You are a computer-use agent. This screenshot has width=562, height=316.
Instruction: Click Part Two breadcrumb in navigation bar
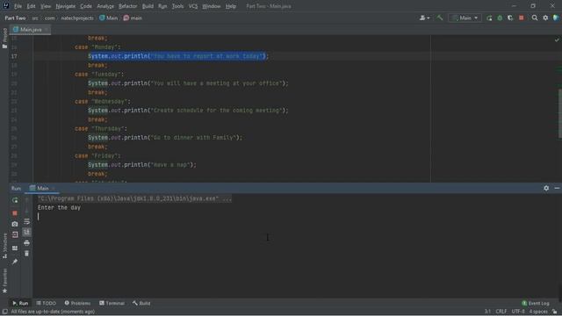pos(15,18)
